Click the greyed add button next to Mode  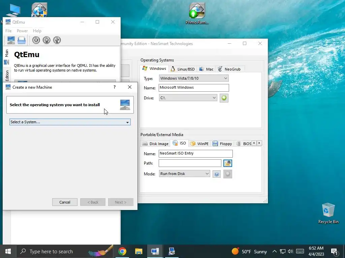pyautogui.click(x=228, y=174)
